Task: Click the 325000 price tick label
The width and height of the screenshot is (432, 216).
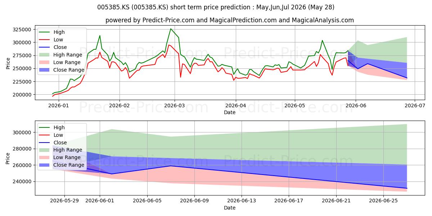Action: tap(23, 30)
